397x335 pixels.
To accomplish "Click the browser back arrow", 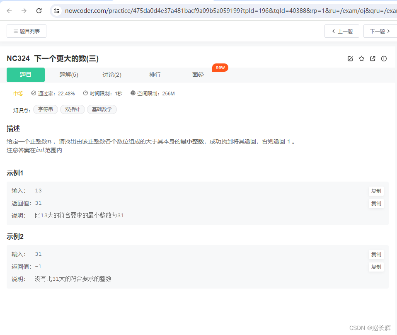I will click(x=9, y=10).
